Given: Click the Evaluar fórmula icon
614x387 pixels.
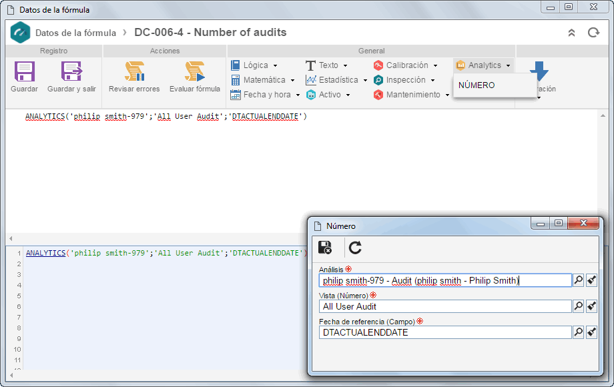Looking at the screenshot, I should coord(195,71).
